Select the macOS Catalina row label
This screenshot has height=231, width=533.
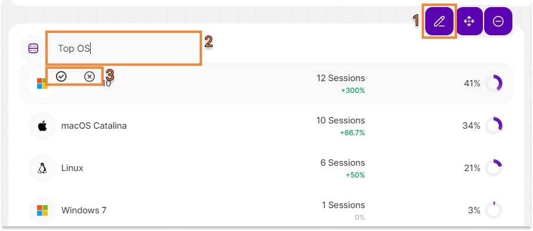coord(94,126)
